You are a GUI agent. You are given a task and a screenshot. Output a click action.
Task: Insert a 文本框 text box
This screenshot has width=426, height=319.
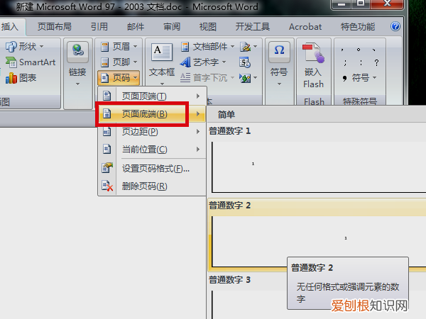(x=162, y=64)
